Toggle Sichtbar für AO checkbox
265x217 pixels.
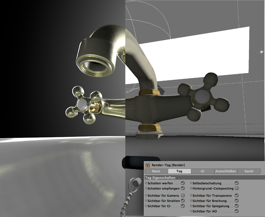237,211
